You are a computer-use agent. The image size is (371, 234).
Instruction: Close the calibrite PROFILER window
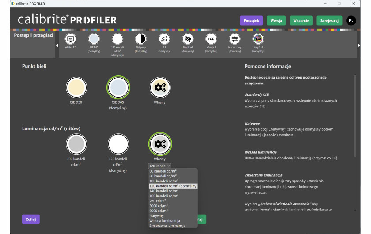tap(353, 4)
